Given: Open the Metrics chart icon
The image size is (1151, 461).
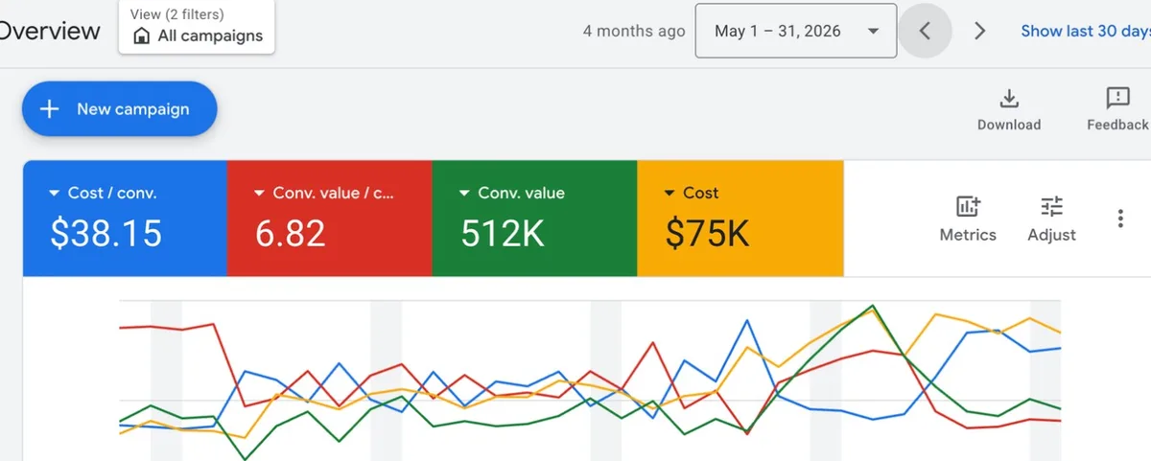Looking at the screenshot, I should pos(968,206).
